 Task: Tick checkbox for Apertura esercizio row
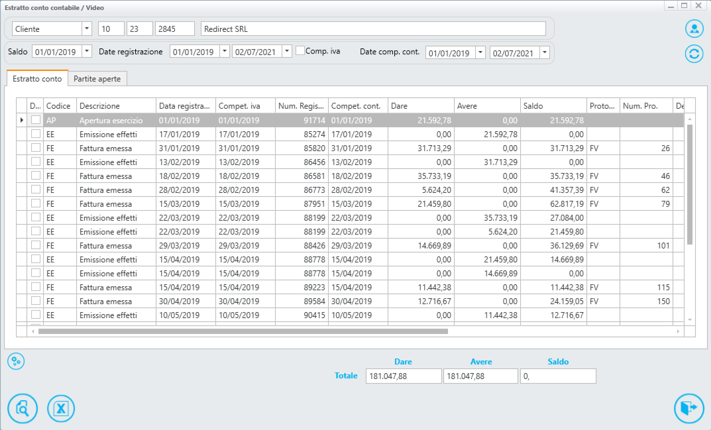pos(35,120)
